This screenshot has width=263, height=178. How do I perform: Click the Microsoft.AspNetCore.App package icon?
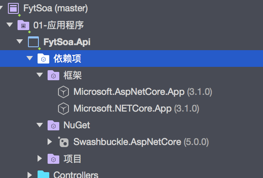[63, 92]
